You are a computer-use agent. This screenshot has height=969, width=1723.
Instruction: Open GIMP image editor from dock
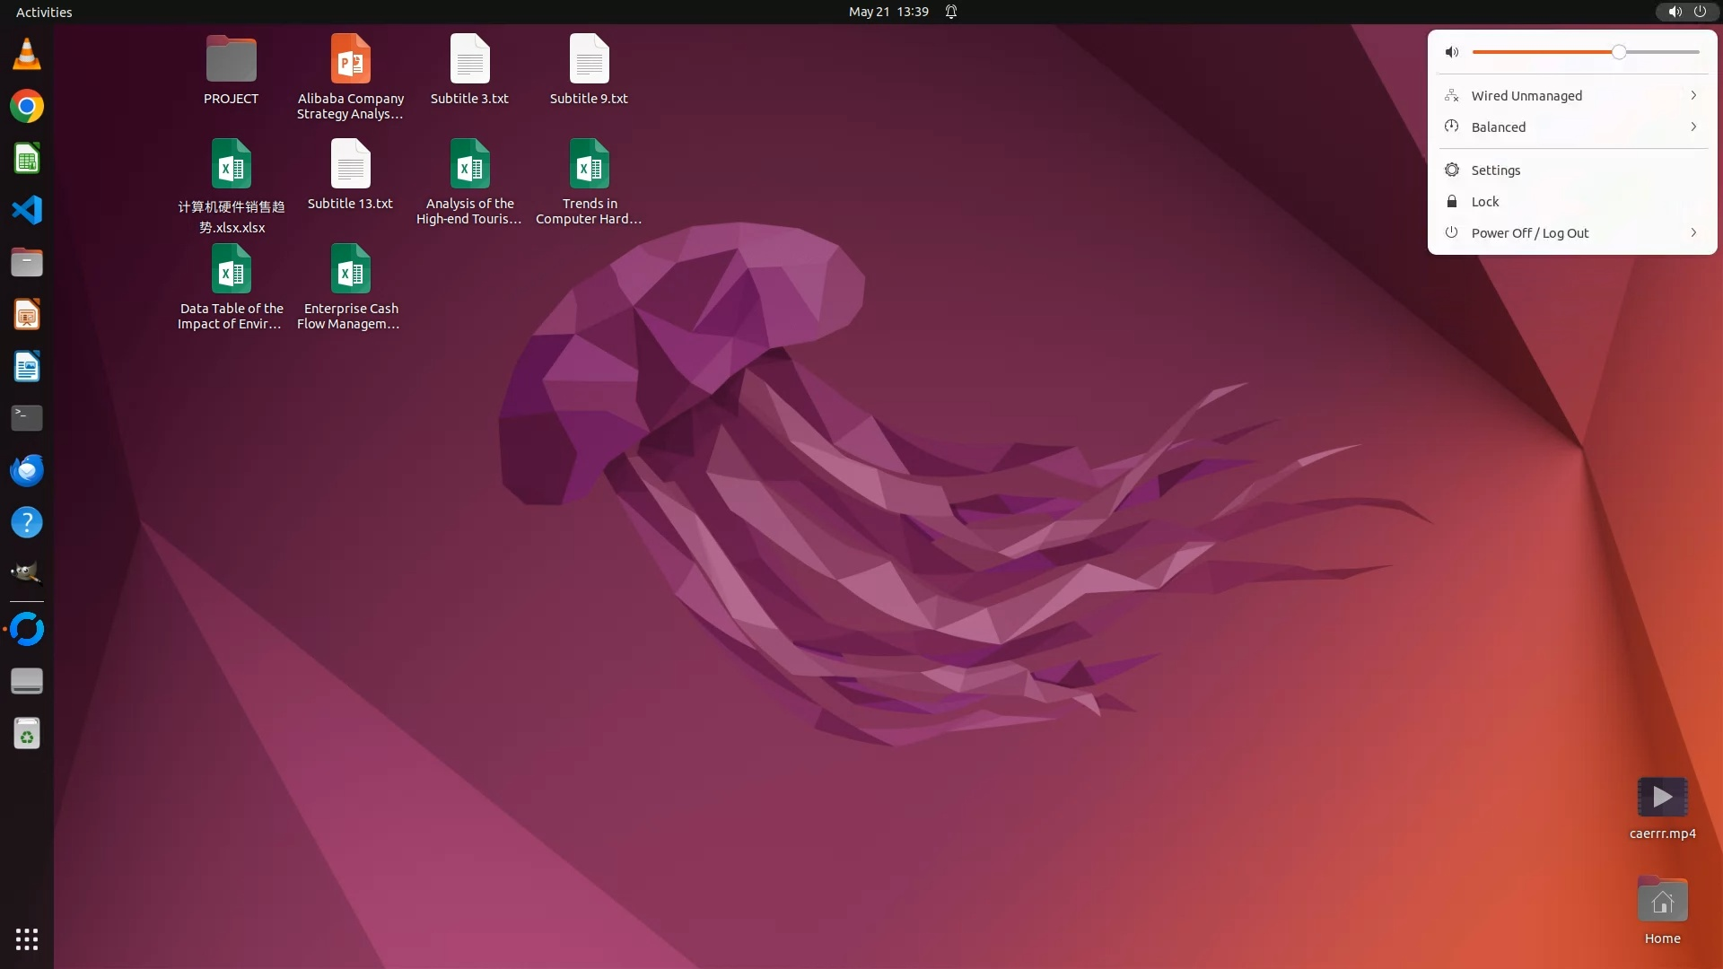27,573
